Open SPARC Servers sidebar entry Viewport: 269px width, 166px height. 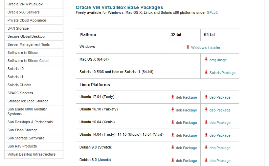(x=34, y=93)
